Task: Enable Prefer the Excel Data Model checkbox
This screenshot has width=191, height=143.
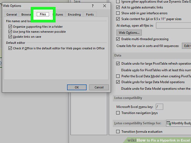Action: tap(118, 76)
